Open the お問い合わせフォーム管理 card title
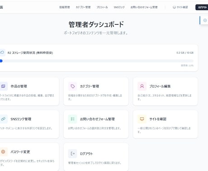 (x=97, y=119)
